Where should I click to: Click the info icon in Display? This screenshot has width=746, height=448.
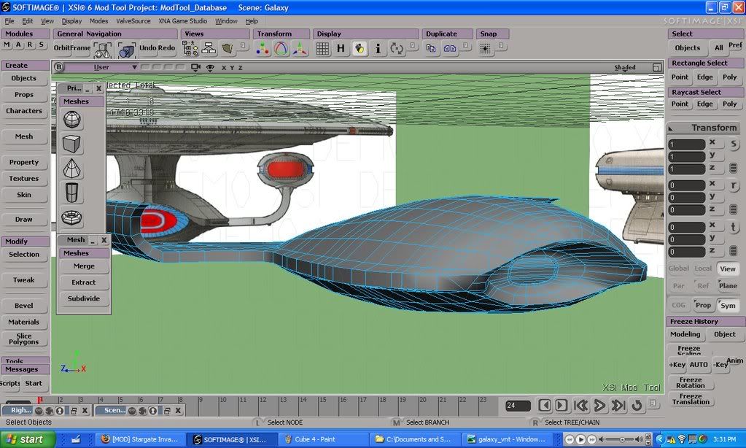(378, 49)
